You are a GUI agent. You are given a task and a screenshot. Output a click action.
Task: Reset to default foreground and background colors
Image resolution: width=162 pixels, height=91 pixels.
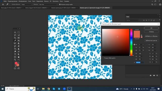click(x=15, y=66)
